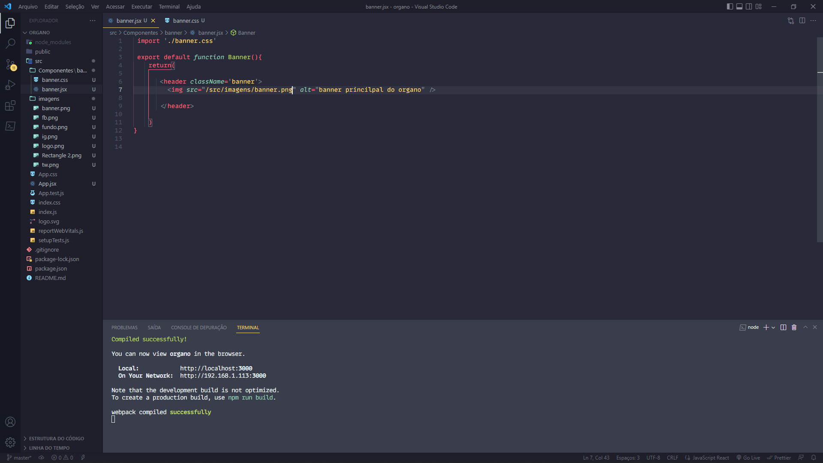Viewport: 823px width, 463px height.
Task: Open the terminal icon in activity bar
Action: pos(10,126)
